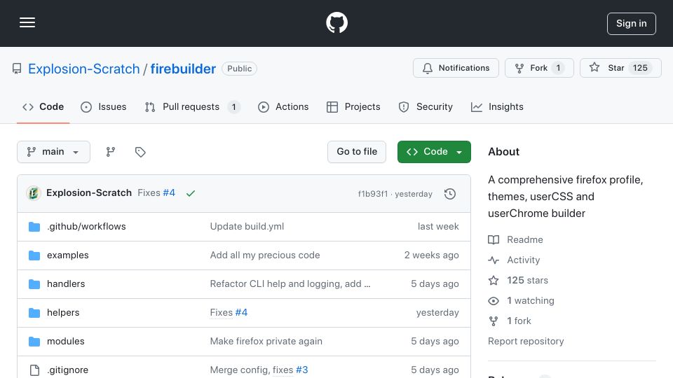Expand the green Code dropdown button
The height and width of the screenshot is (378, 673).
click(x=434, y=152)
